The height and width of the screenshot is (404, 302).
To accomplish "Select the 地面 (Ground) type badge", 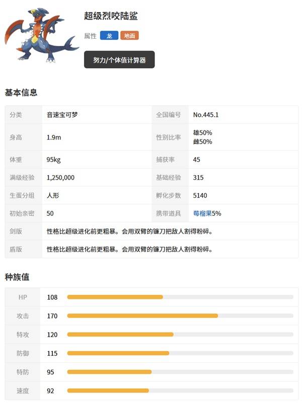I will [x=130, y=36].
